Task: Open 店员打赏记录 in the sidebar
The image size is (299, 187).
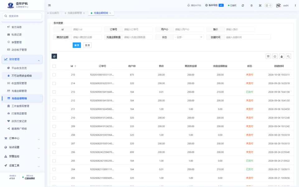Action: click(x=19, y=121)
